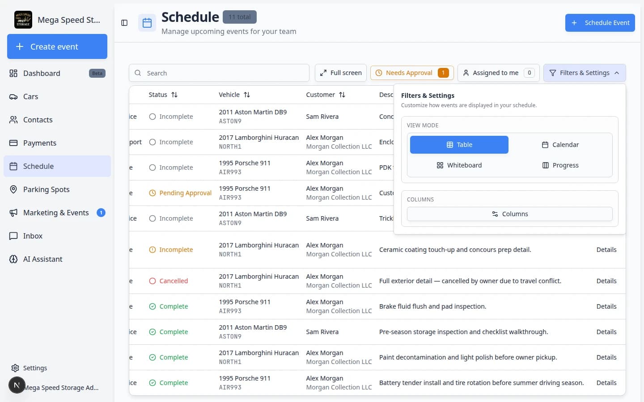Open the Inbox section

pos(57,236)
